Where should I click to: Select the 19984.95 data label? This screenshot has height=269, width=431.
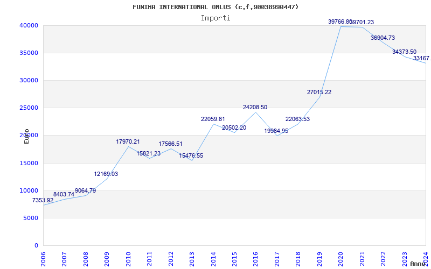(x=276, y=131)
